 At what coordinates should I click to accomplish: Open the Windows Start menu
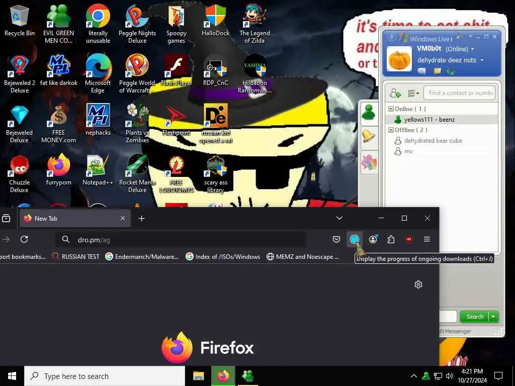point(12,376)
